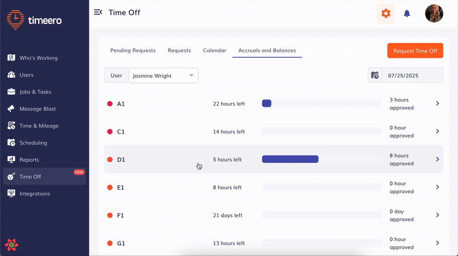Click the calendar icon beside the date
The width and height of the screenshot is (458, 256).
click(375, 75)
